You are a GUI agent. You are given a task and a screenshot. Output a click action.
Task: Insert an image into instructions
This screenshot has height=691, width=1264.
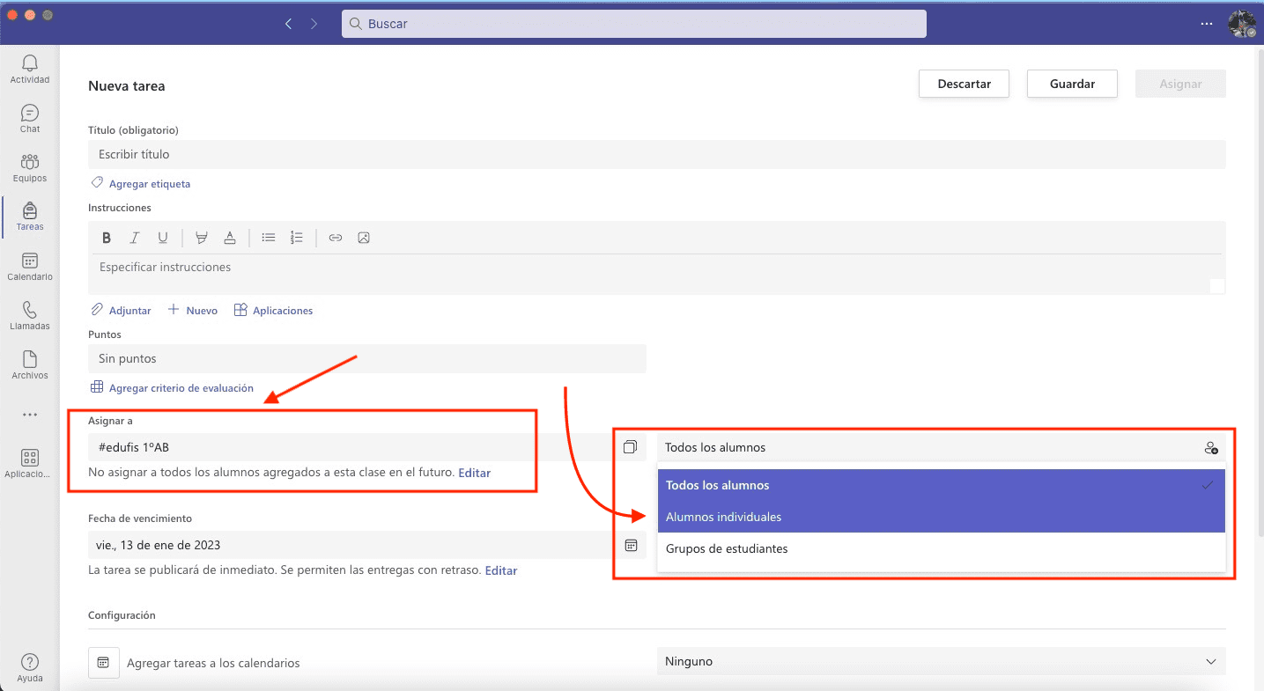(364, 238)
